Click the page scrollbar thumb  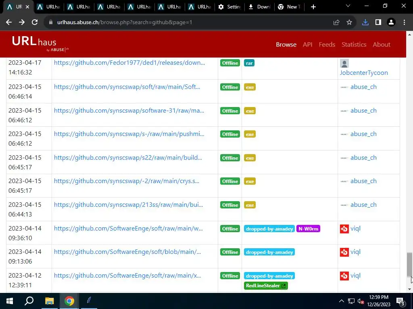(x=409, y=264)
